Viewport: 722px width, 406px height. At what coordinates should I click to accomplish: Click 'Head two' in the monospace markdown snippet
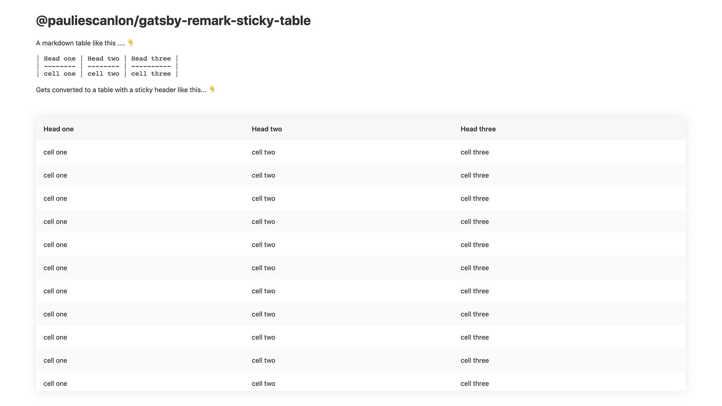(103, 59)
